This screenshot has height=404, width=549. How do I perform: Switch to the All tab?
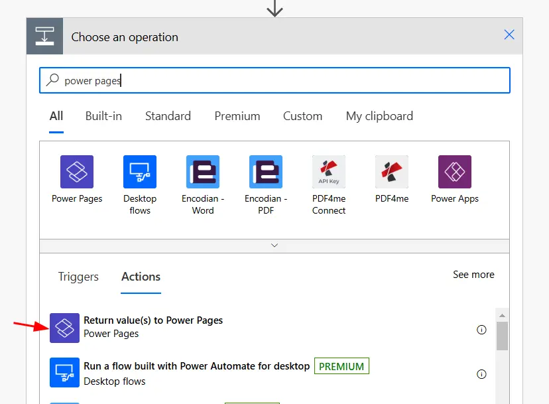(56, 116)
